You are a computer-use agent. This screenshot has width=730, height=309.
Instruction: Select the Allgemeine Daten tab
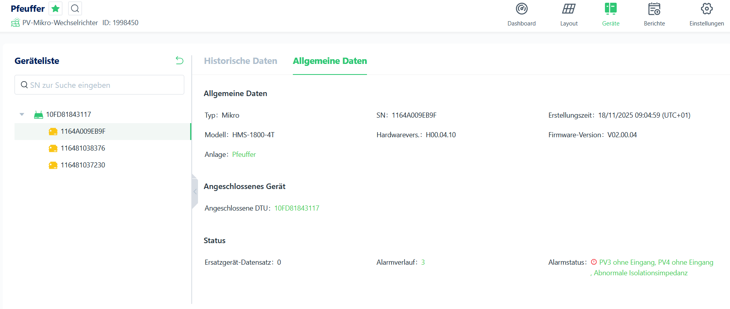[x=330, y=61]
